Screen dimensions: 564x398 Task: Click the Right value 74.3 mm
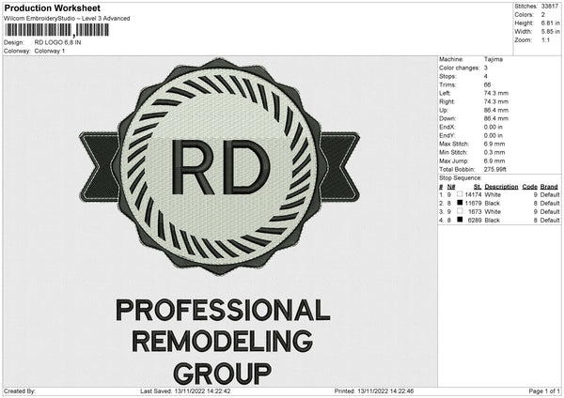(496, 101)
